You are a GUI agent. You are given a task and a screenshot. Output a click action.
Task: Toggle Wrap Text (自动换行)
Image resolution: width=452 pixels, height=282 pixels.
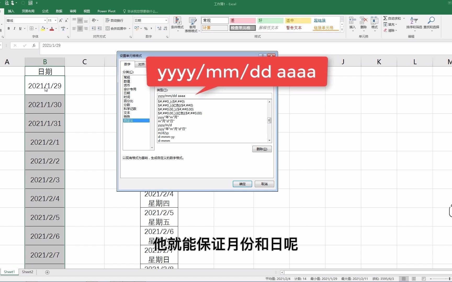pos(114,20)
